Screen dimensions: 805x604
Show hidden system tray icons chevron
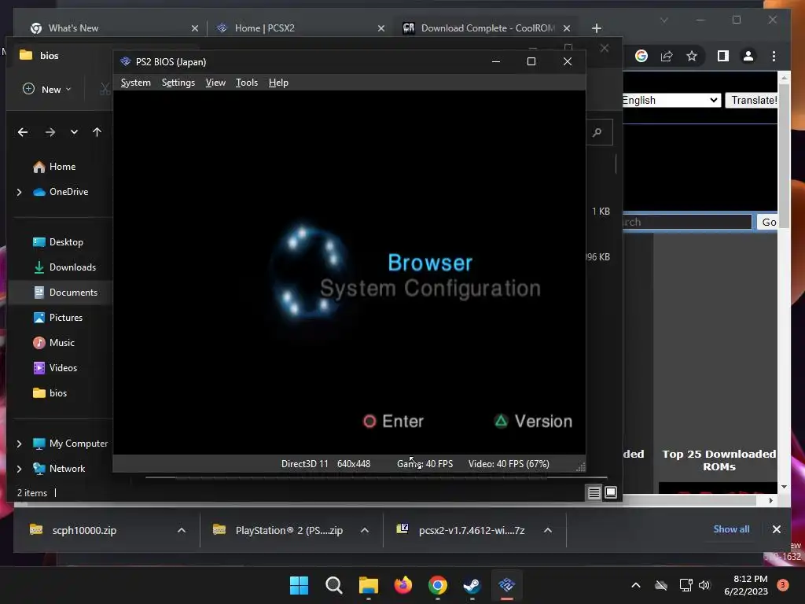tap(635, 585)
